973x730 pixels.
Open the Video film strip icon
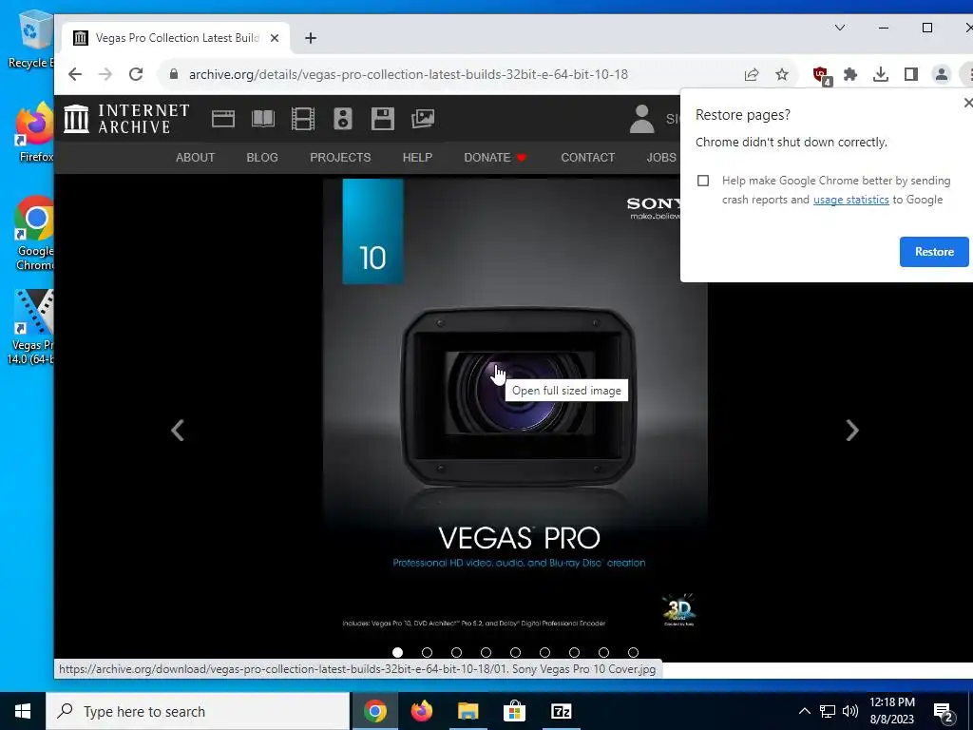tap(303, 119)
